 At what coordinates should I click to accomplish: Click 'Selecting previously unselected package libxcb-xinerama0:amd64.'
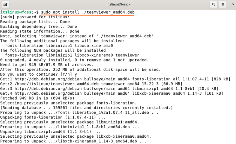(76, 136)
